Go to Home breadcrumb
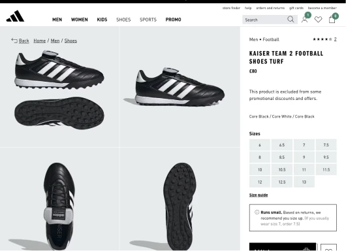The width and height of the screenshot is (346, 251). [x=40, y=41]
